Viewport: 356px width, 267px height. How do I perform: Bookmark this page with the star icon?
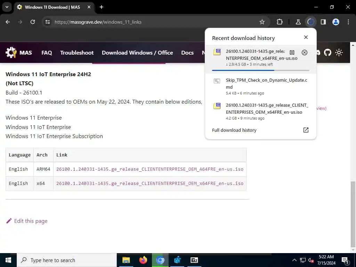(262, 22)
